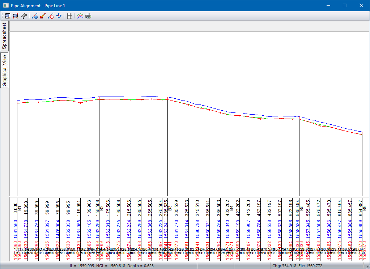Image resolution: width=370 pixels, height=269 pixels.
Task: Open the vertical exaggeration scale tool
Action: pyautogui.click(x=24, y=16)
